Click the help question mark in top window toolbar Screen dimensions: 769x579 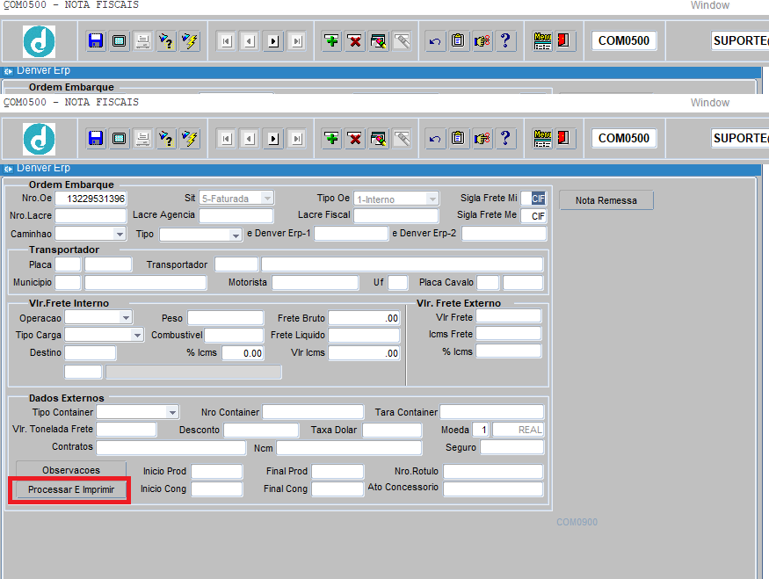tap(505, 40)
